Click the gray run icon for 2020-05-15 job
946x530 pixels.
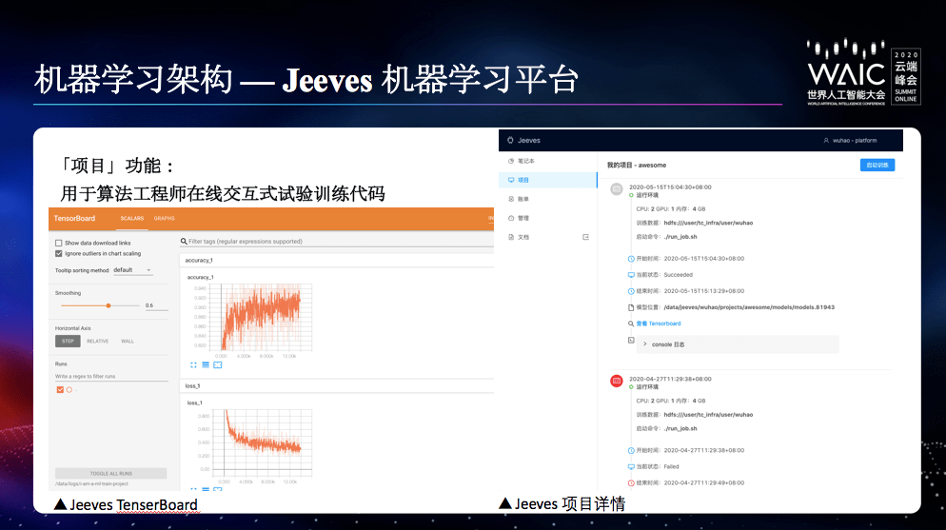click(x=616, y=189)
